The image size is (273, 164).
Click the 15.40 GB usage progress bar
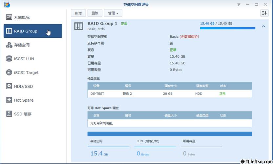tap(228, 28)
